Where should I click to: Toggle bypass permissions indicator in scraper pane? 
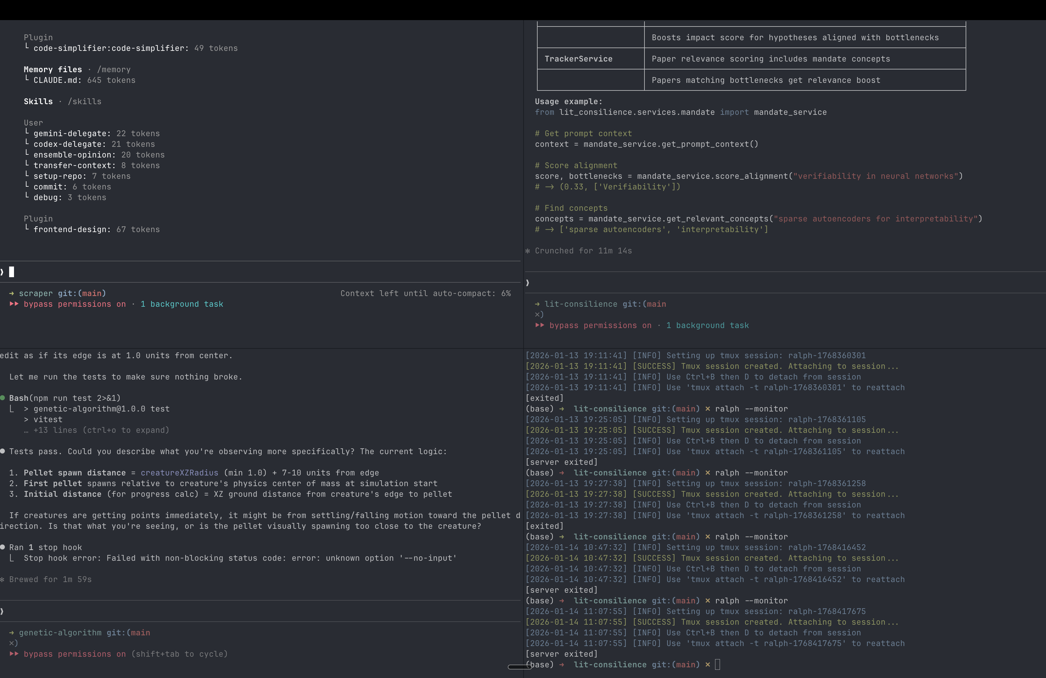(74, 304)
